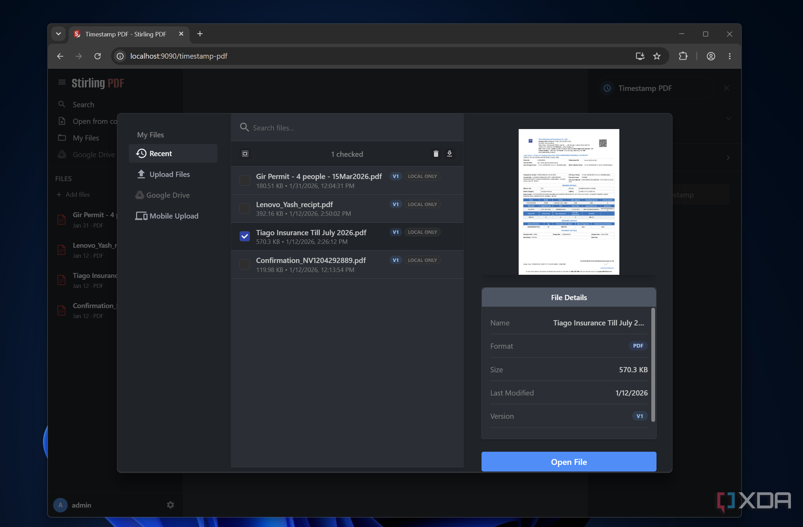
Task: Open settings gear next to admin
Action: coord(170,505)
